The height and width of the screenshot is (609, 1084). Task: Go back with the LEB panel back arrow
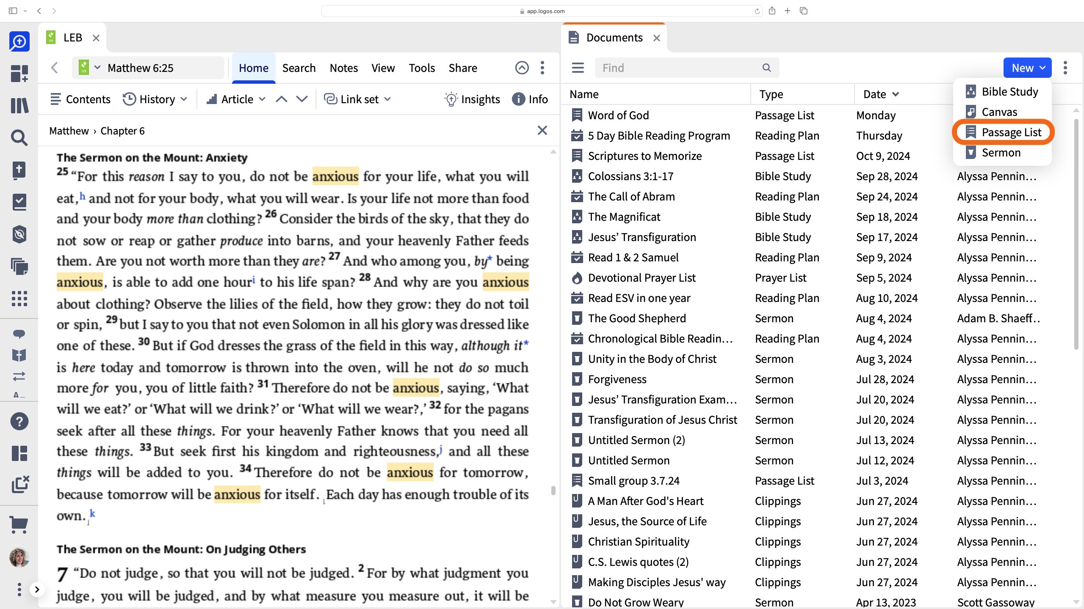[55, 68]
